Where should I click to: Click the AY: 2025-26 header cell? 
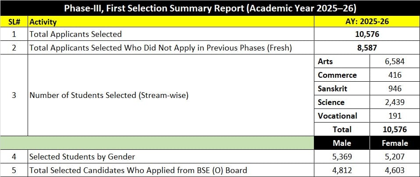pos(367,22)
